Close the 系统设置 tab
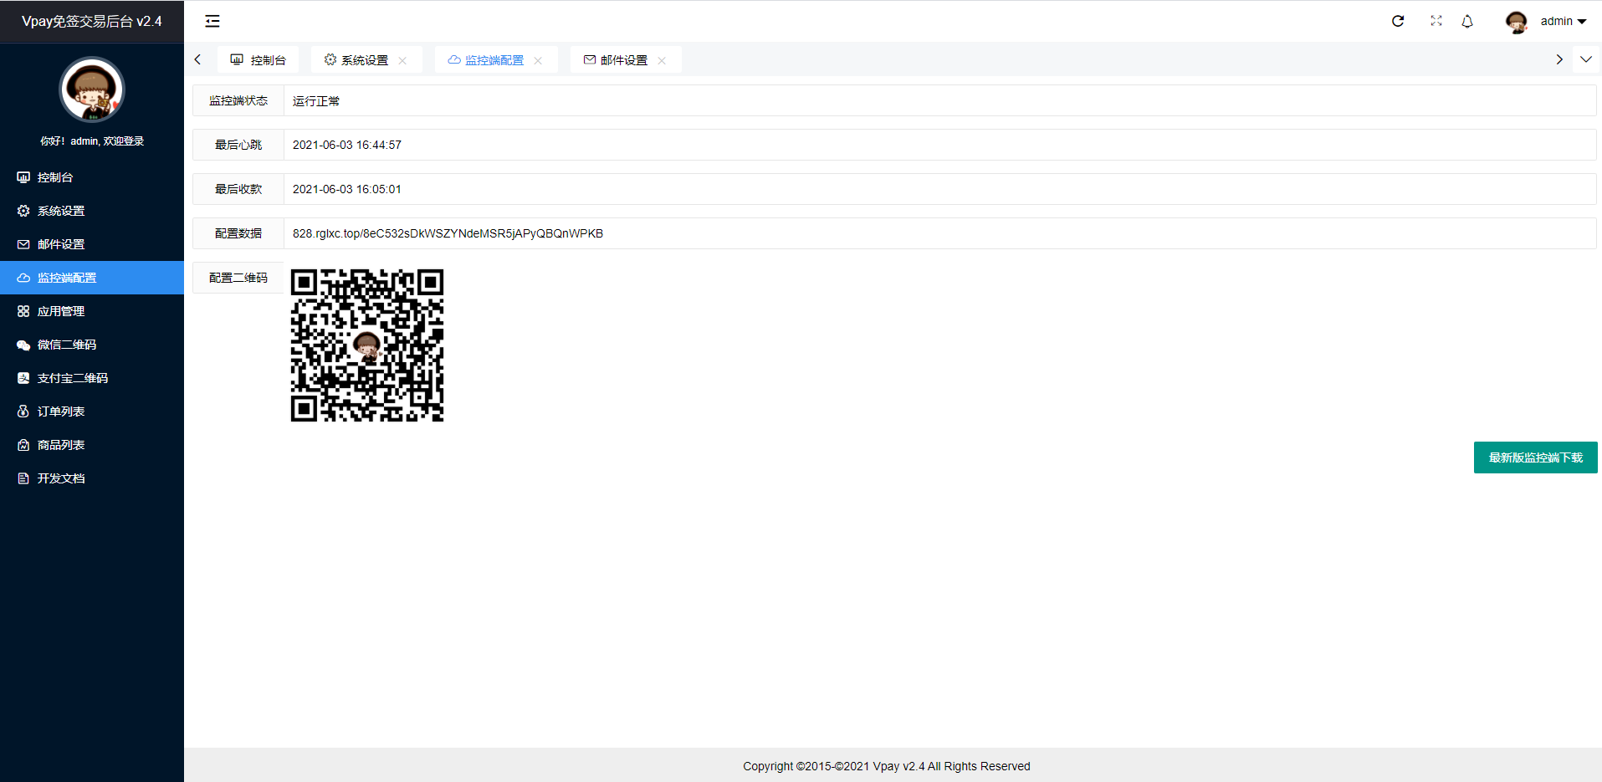Viewport: 1602px width, 782px height. (x=402, y=60)
